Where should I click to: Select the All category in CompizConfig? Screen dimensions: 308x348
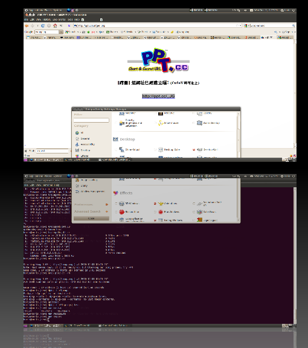(x=79, y=133)
